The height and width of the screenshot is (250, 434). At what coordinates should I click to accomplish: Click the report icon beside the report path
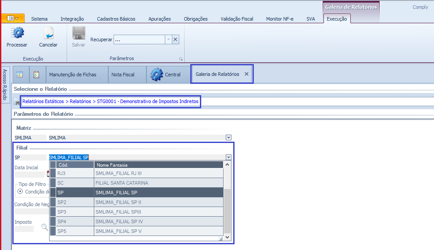[x=17, y=102]
